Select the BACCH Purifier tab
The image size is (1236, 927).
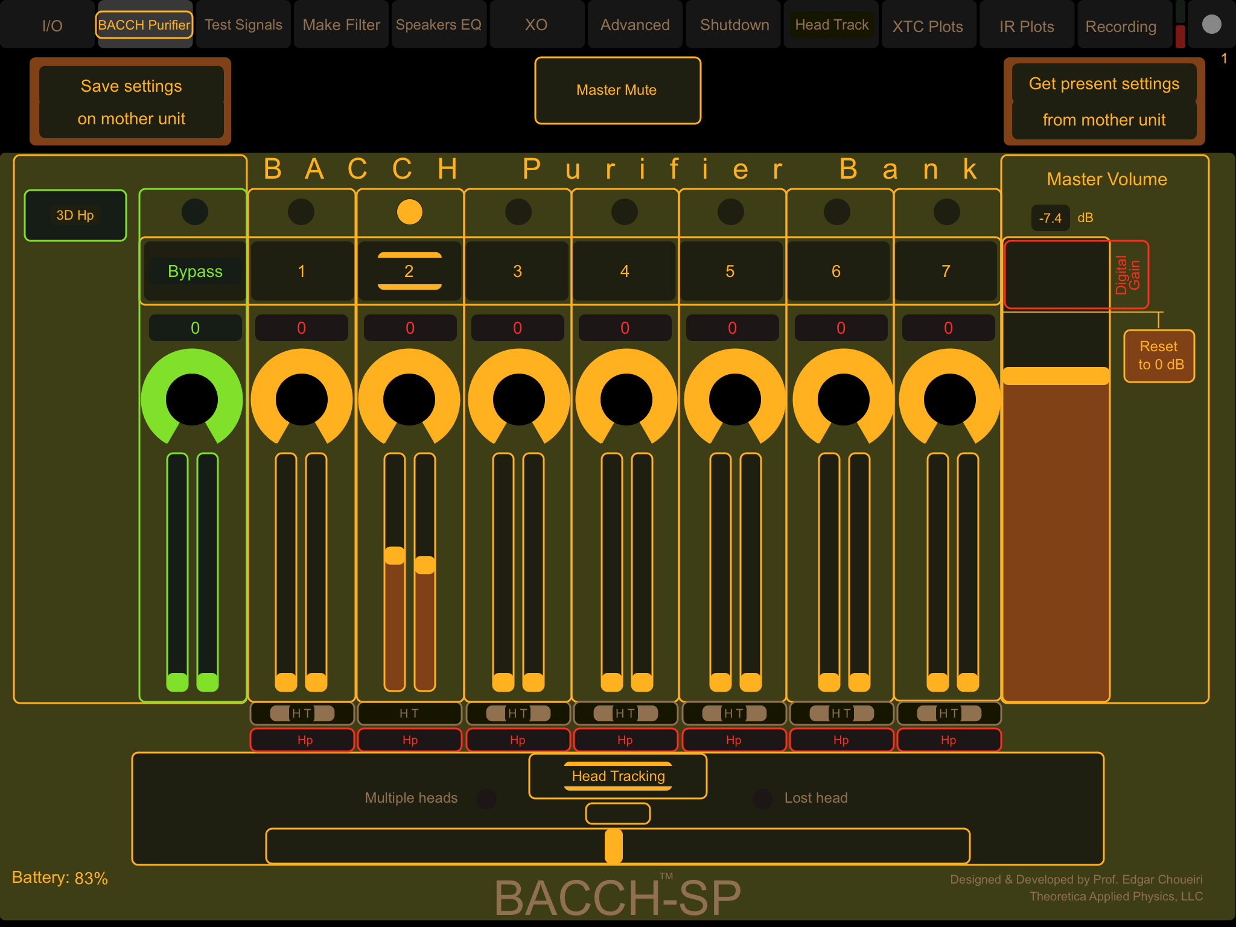pos(144,25)
